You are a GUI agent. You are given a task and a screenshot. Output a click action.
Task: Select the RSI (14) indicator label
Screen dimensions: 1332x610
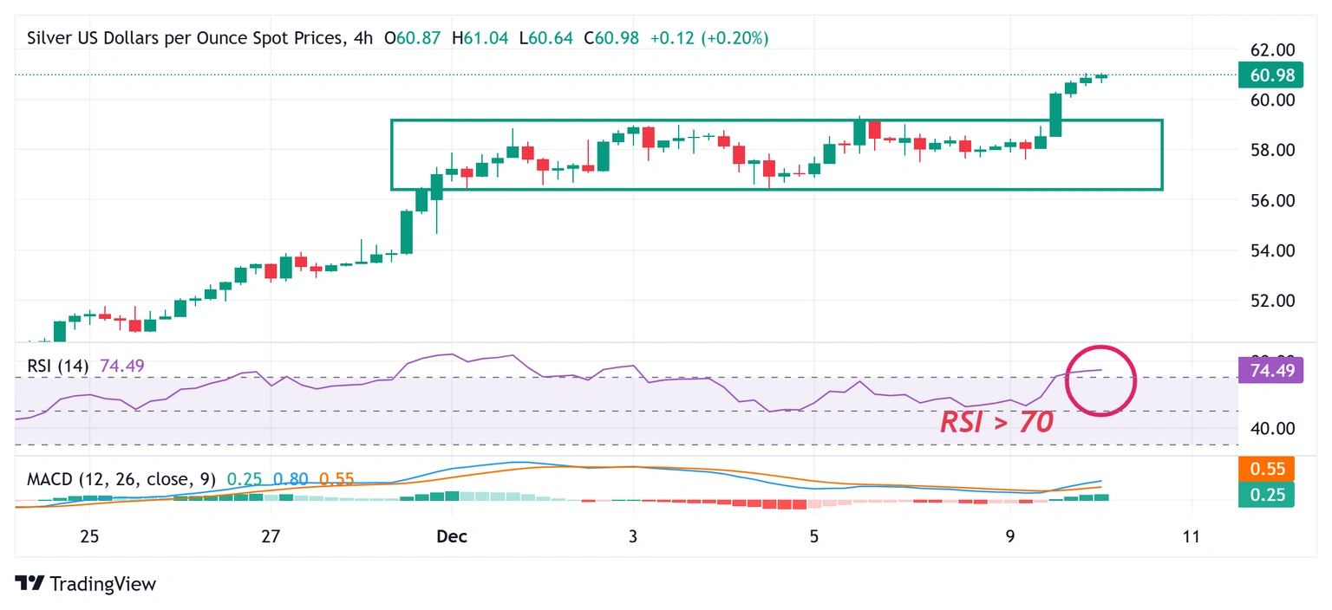point(58,366)
